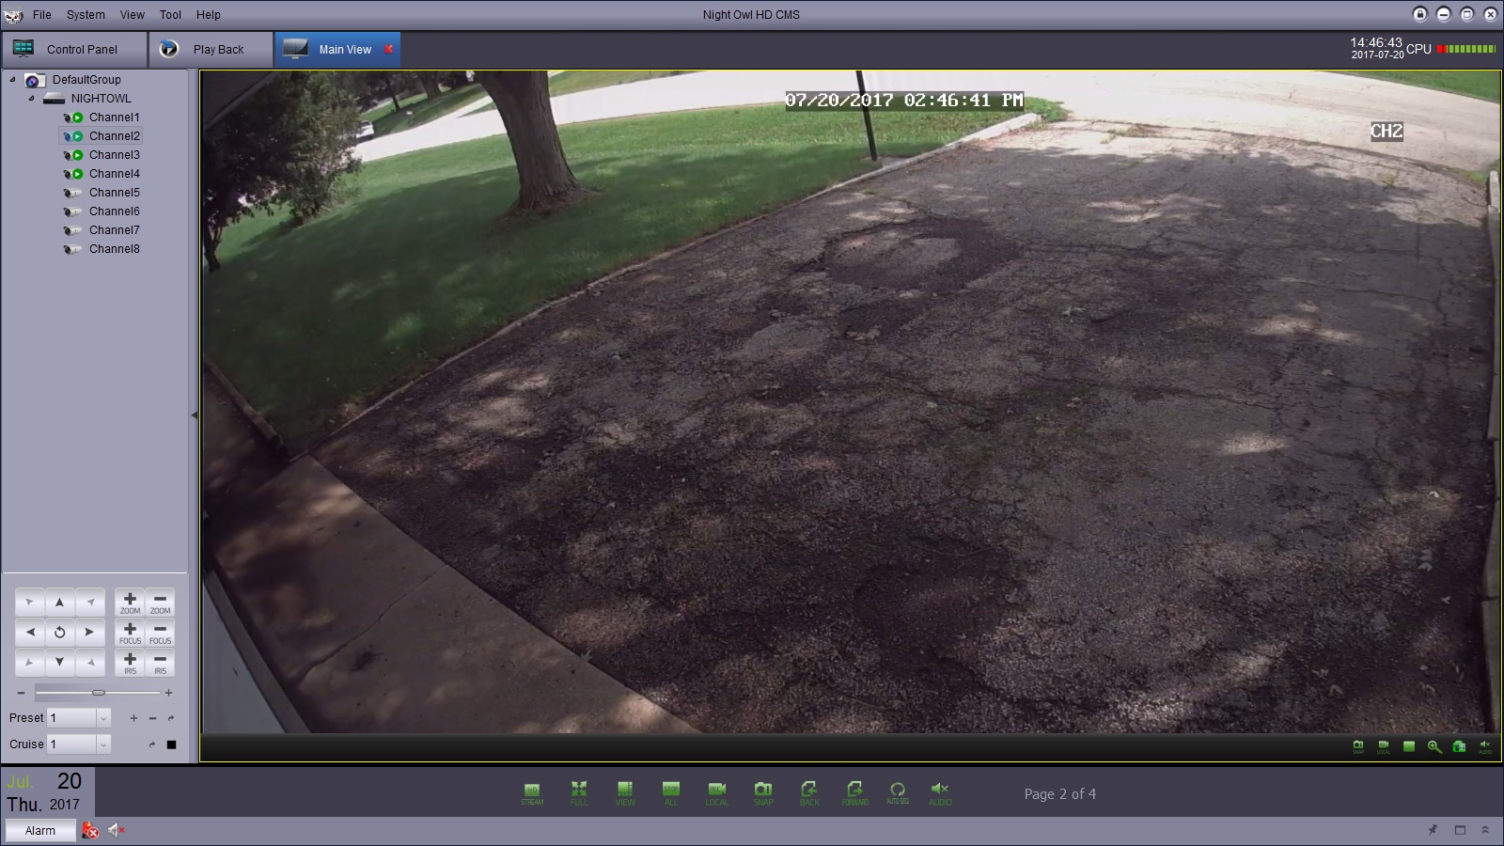
Task: Toggle AUDIO mute icon in video pane strip
Action: (1485, 746)
